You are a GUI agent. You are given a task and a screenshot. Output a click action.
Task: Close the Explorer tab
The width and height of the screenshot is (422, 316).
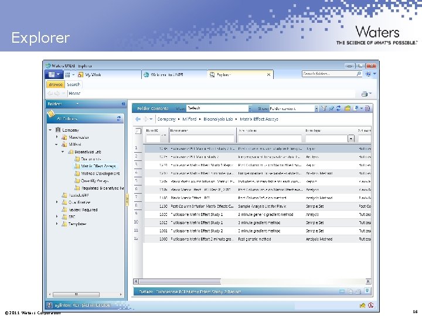268,75
